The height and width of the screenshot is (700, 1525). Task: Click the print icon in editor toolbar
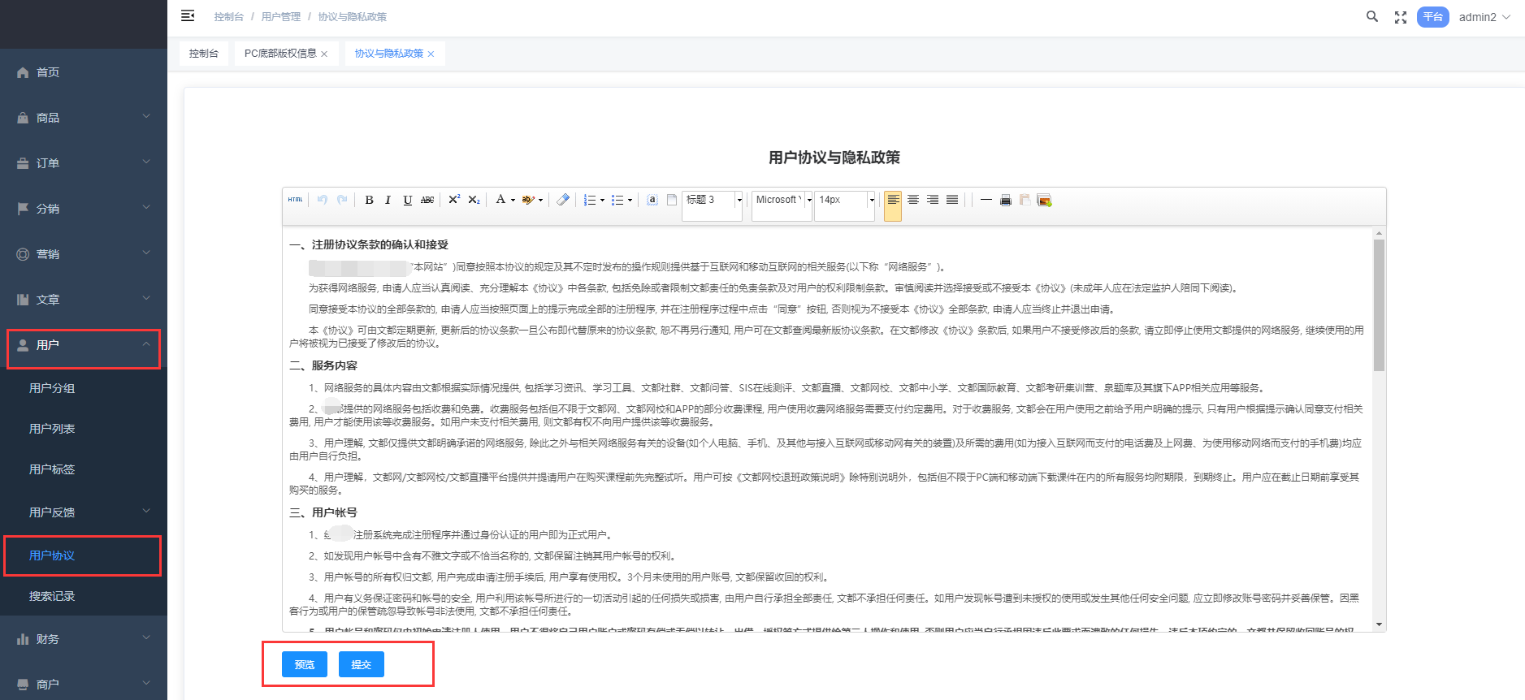tap(1006, 200)
